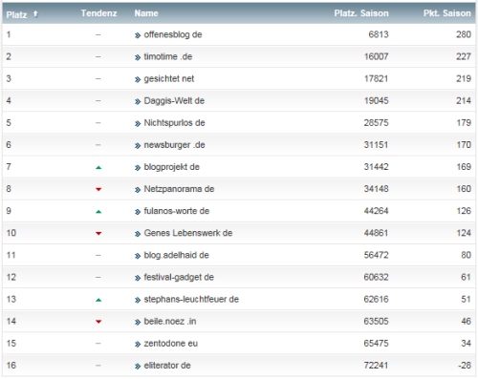Click the sort arrow beside Platz
The image size is (478, 379).
pos(35,13)
